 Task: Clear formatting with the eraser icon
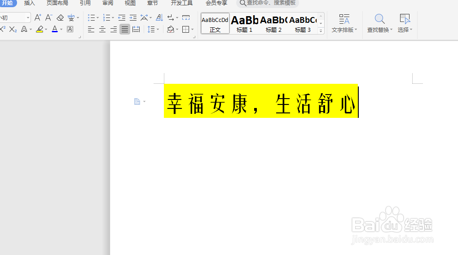(60, 18)
